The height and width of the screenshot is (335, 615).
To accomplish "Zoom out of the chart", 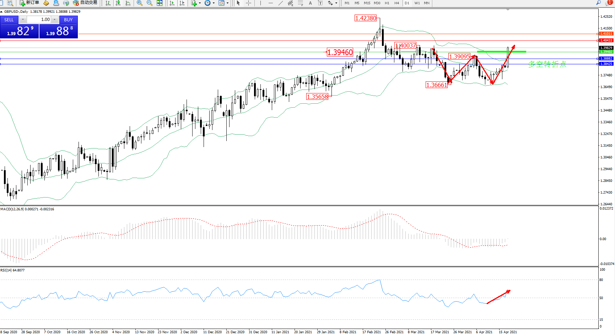I will tap(150, 3).
